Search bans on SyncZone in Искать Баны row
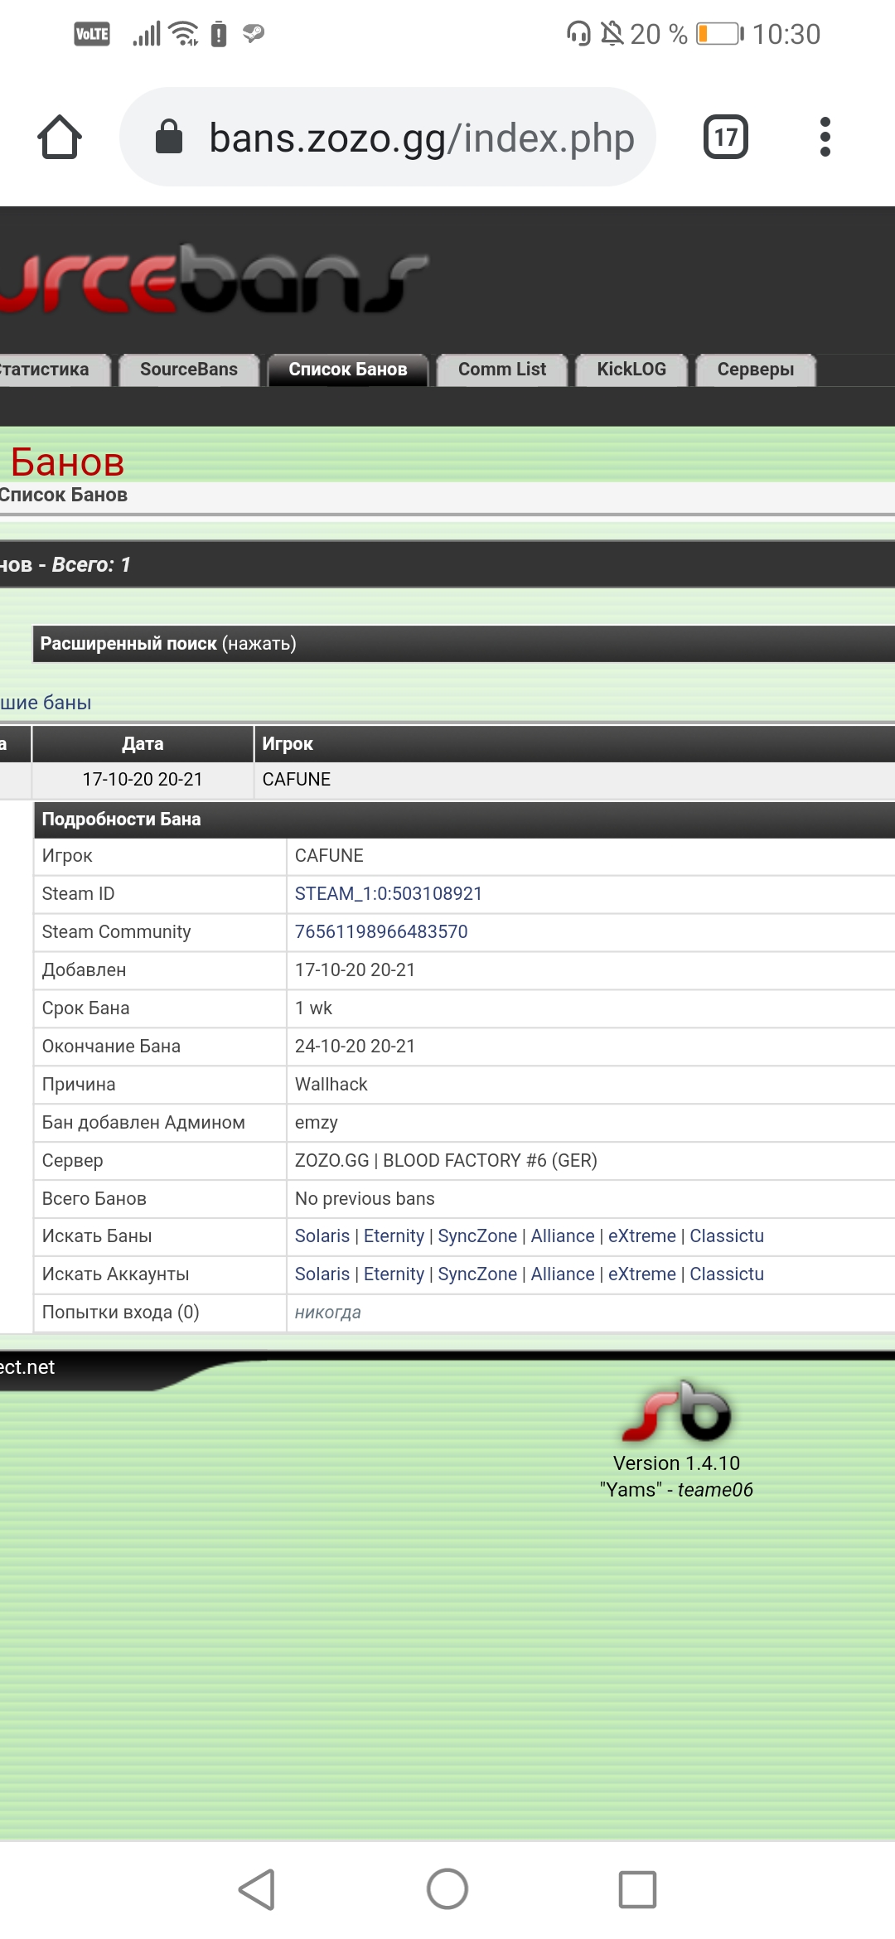The width and height of the screenshot is (895, 1939). click(477, 1236)
